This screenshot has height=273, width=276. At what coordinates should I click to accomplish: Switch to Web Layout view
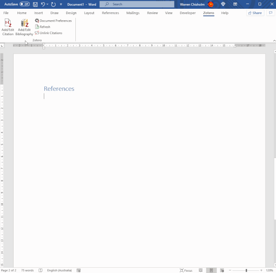tap(222, 270)
